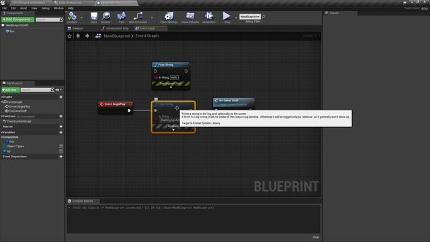Expand the selected Print String node arrow
Viewport: 430px width, 242px height.
tap(173, 130)
